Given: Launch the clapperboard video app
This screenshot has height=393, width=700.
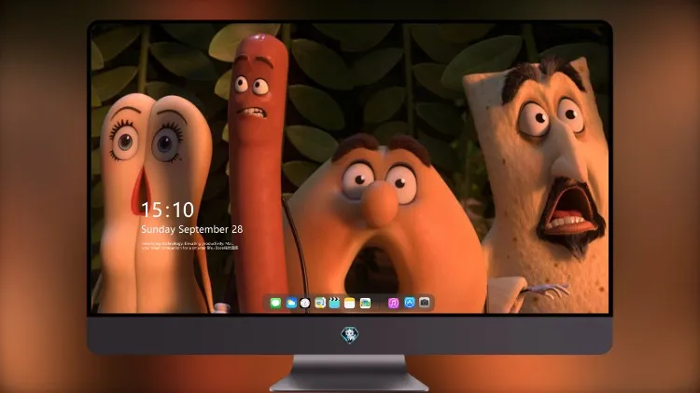Looking at the screenshot, I should pyautogui.click(x=334, y=303).
